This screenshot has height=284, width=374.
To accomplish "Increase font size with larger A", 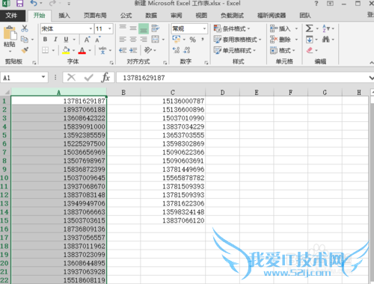I will (x=87, y=40).
